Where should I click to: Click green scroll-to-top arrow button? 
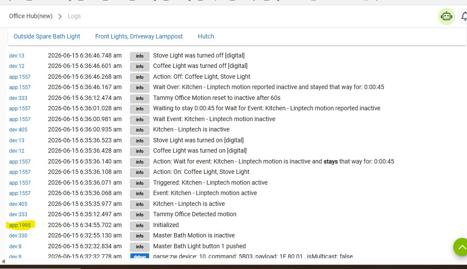tap(461, 247)
